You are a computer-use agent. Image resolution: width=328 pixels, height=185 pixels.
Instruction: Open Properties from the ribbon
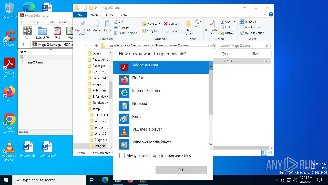212,27
